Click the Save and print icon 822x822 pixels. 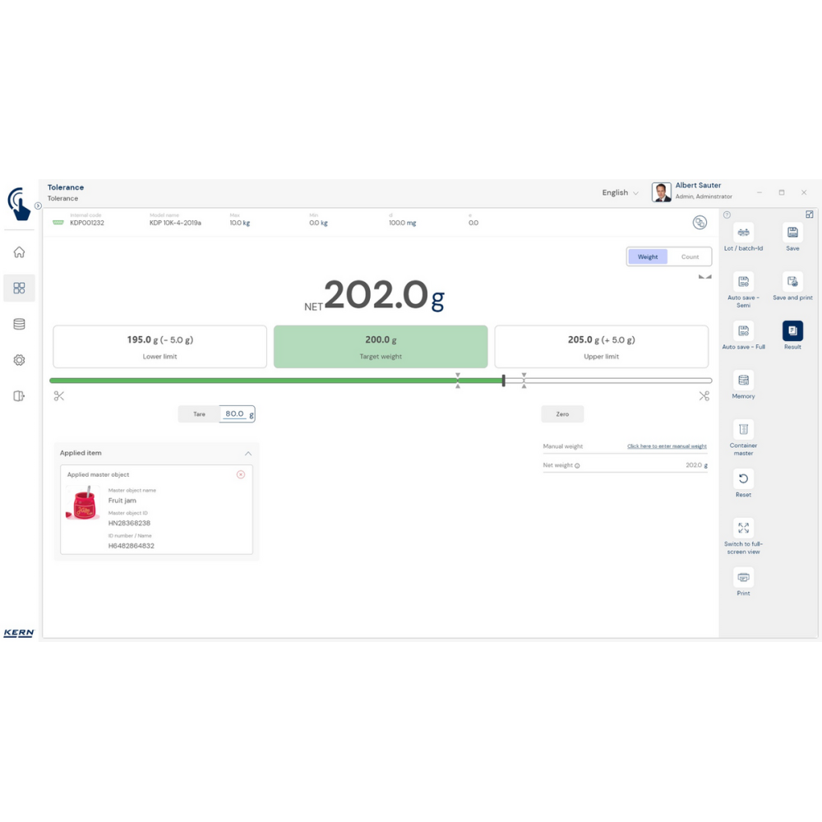coord(792,282)
